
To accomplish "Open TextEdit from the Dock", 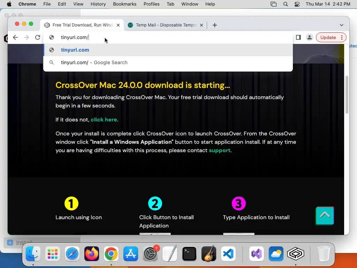I will (170, 254).
